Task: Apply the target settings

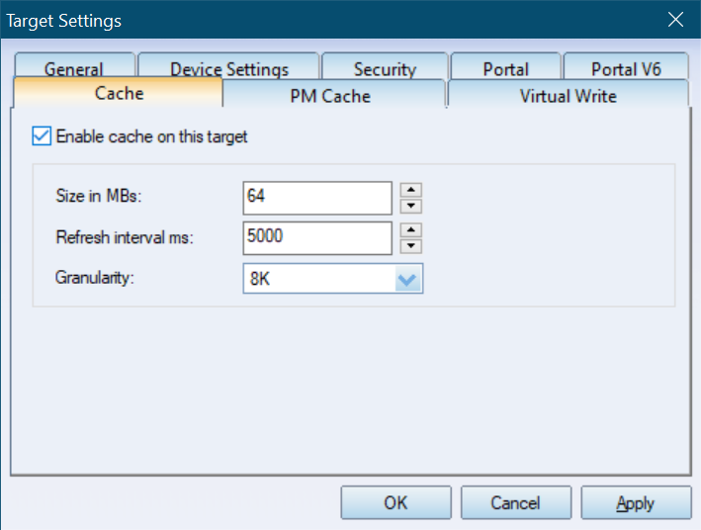Action: tap(636, 502)
